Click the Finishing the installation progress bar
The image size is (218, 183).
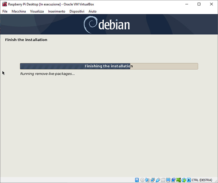pos(109,66)
